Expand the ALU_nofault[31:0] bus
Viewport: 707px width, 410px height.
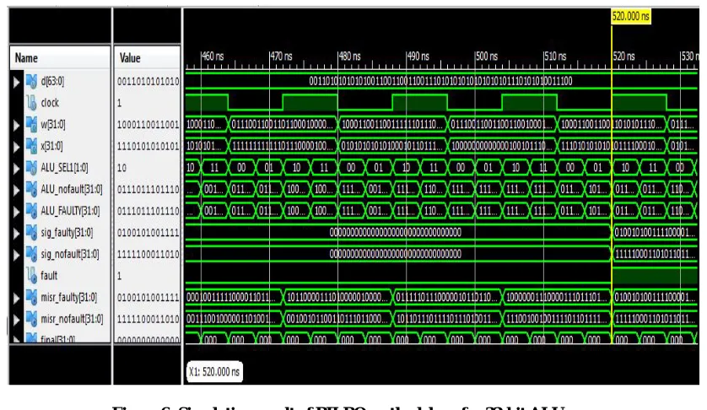17,191
